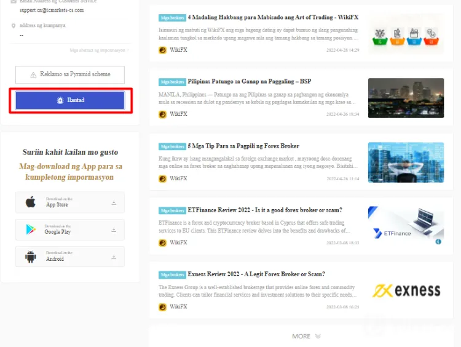The height and width of the screenshot is (347, 461).
Task: Open article 4 Madaling Hakbang Art of Trading
Action: point(273,17)
